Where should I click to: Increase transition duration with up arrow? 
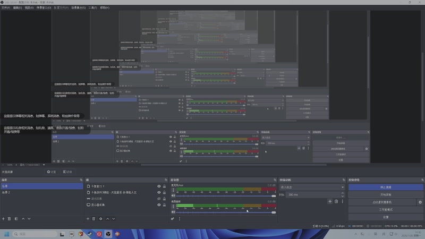click(x=343, y=193)
